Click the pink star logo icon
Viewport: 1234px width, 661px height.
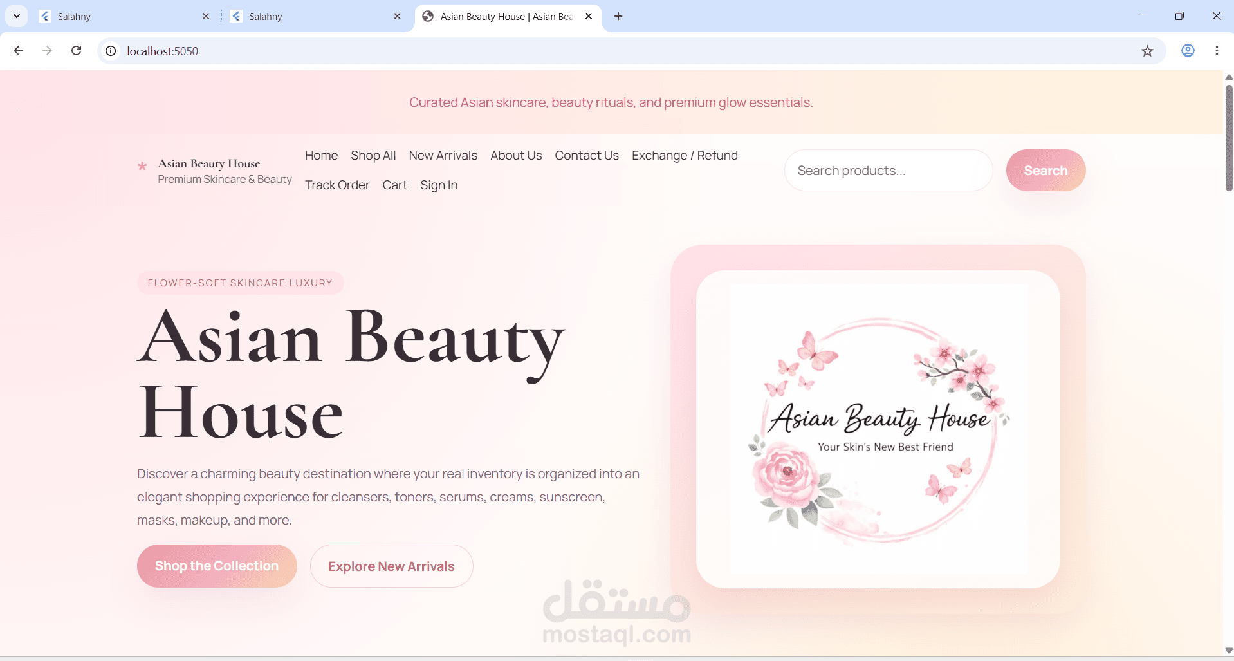(x=142, y=166)
